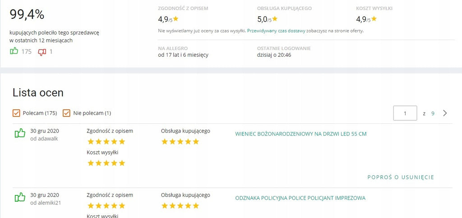Click adawalk's Koszt wysyłki star rating
462x218 pixels.
click(x=106, y=163)
